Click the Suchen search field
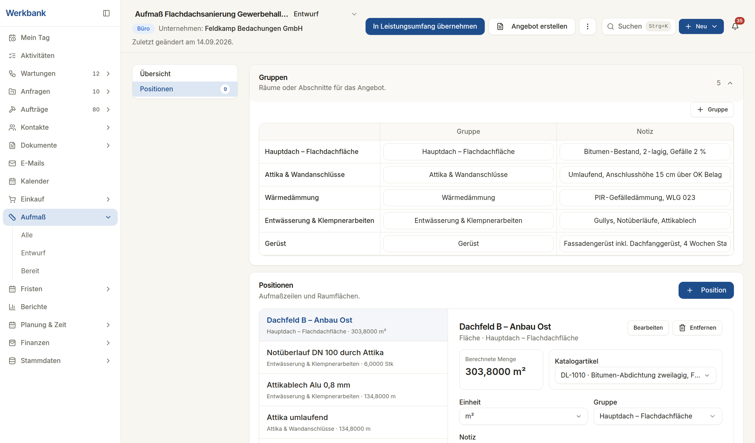 point(639,26)
